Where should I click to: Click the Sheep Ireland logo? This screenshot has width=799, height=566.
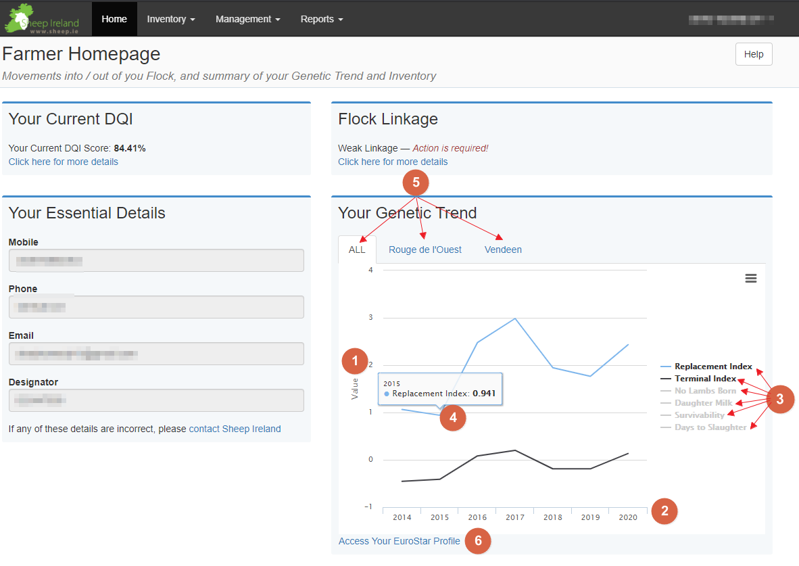pos(43,19)
